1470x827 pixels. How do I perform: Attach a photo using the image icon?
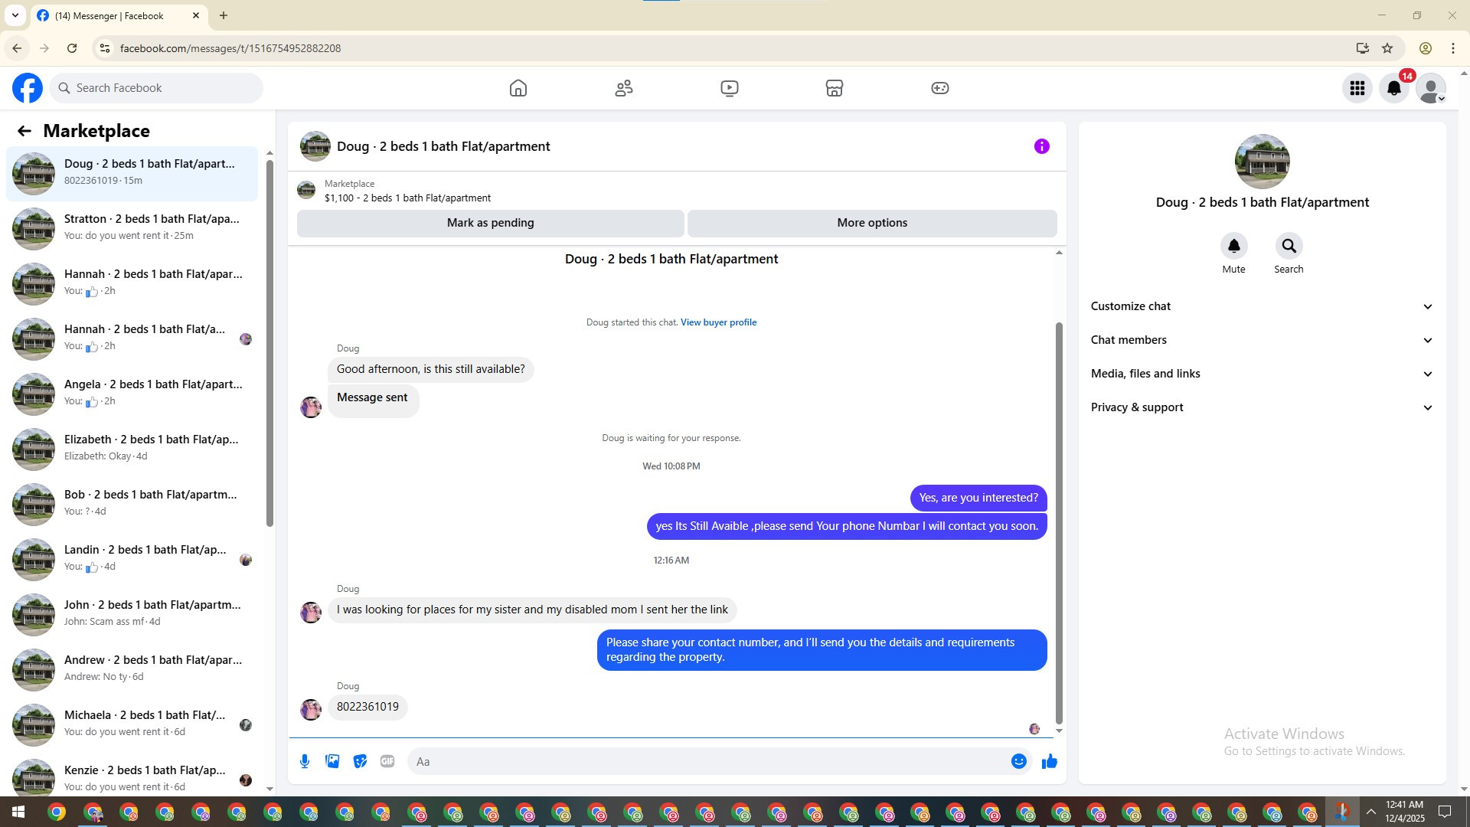[x=332, y=761]
